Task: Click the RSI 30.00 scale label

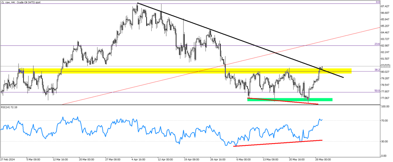Action: [x=384, y=142]
